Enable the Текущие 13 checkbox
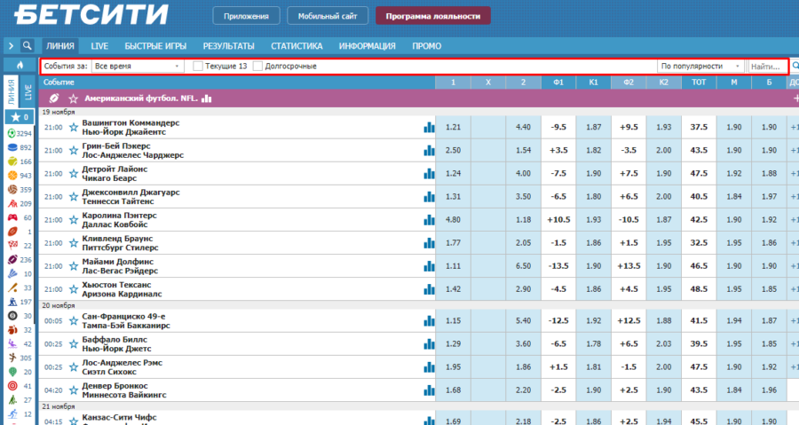This screenshot has width=799, height=425. [x=198, y=66]
